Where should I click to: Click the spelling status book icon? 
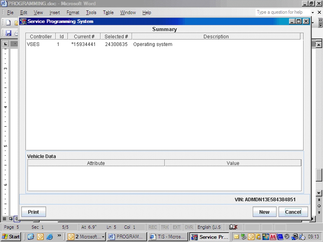coord(233,227)
